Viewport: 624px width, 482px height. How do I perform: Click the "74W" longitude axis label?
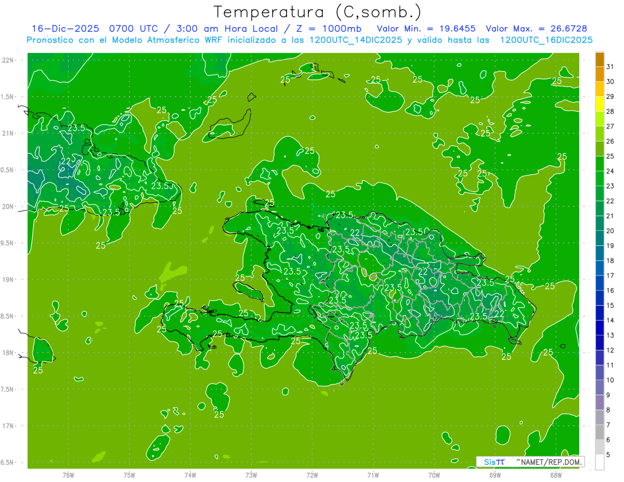point(190,475)
